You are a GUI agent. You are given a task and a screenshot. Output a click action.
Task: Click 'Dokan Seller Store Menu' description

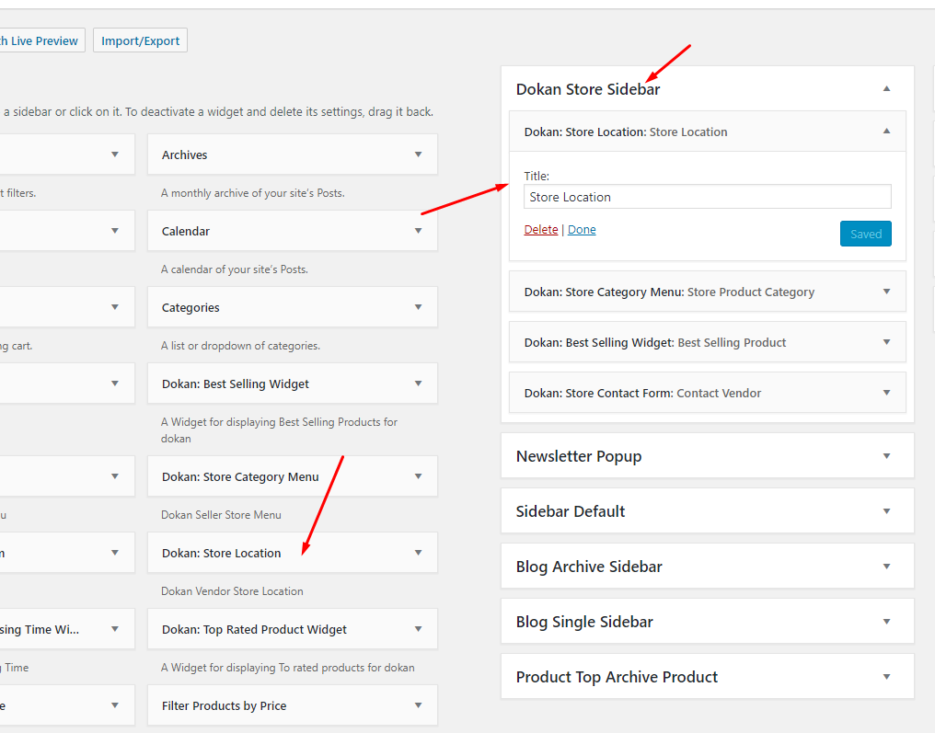tap(221, 515)
